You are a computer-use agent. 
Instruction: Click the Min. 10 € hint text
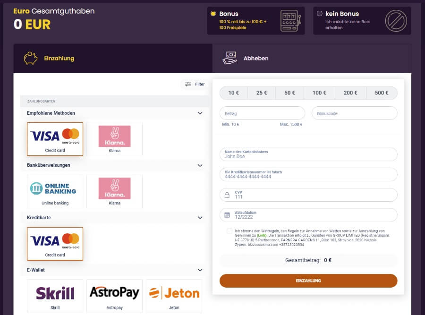230,124
